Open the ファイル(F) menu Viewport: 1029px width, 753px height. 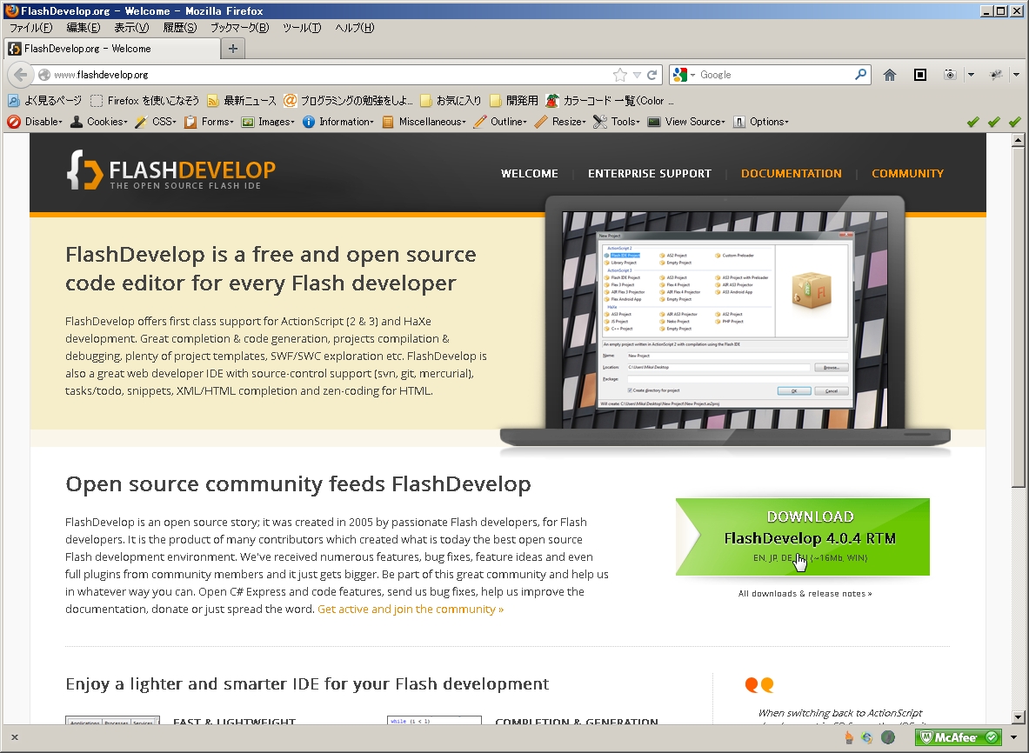tap(30, 28)
